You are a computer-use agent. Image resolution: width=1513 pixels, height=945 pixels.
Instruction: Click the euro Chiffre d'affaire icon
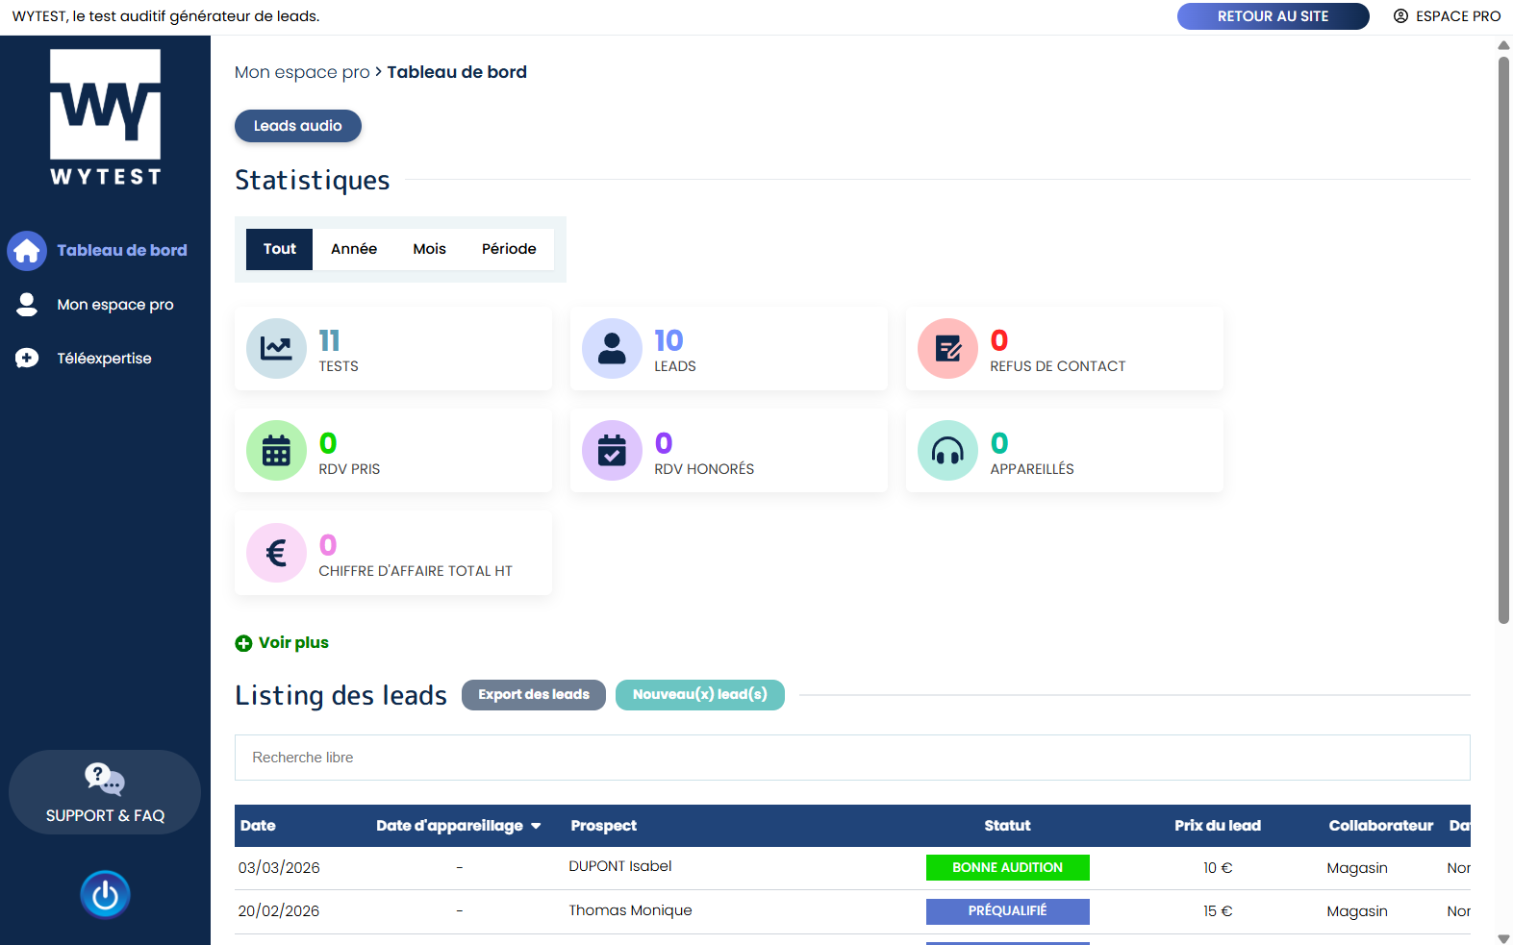click(x=276, y=553)
